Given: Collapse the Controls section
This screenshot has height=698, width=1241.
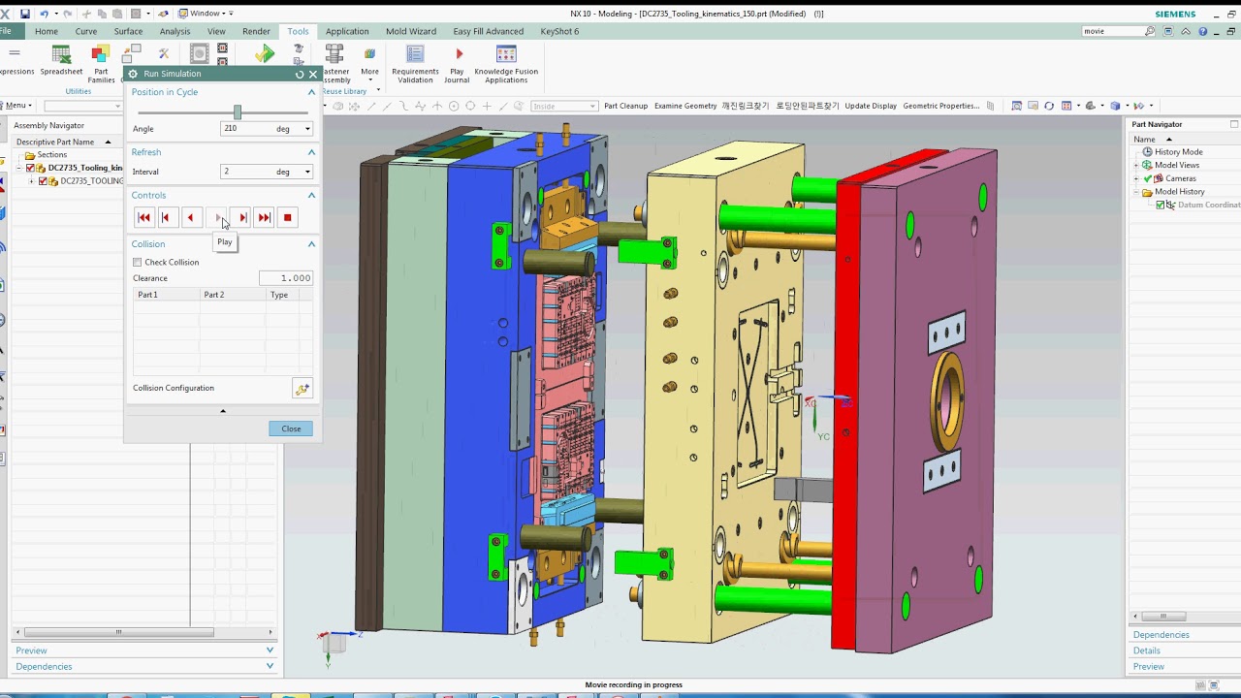Looking at the screenshot, I should (311, 196).
